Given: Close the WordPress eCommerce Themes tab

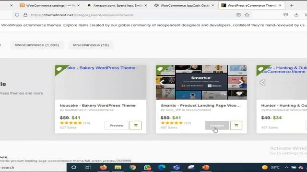Looking at the screenshot, I should pyautogui.click(x=280, y=5).
